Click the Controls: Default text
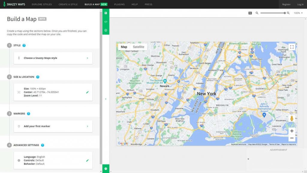Screen dimensions: 307x173 34,160
